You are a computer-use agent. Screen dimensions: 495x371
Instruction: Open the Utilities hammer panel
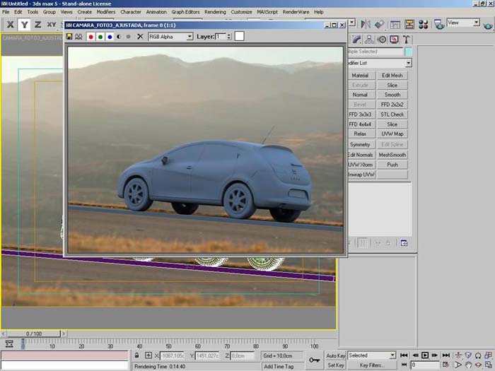(x=408, y=40)
